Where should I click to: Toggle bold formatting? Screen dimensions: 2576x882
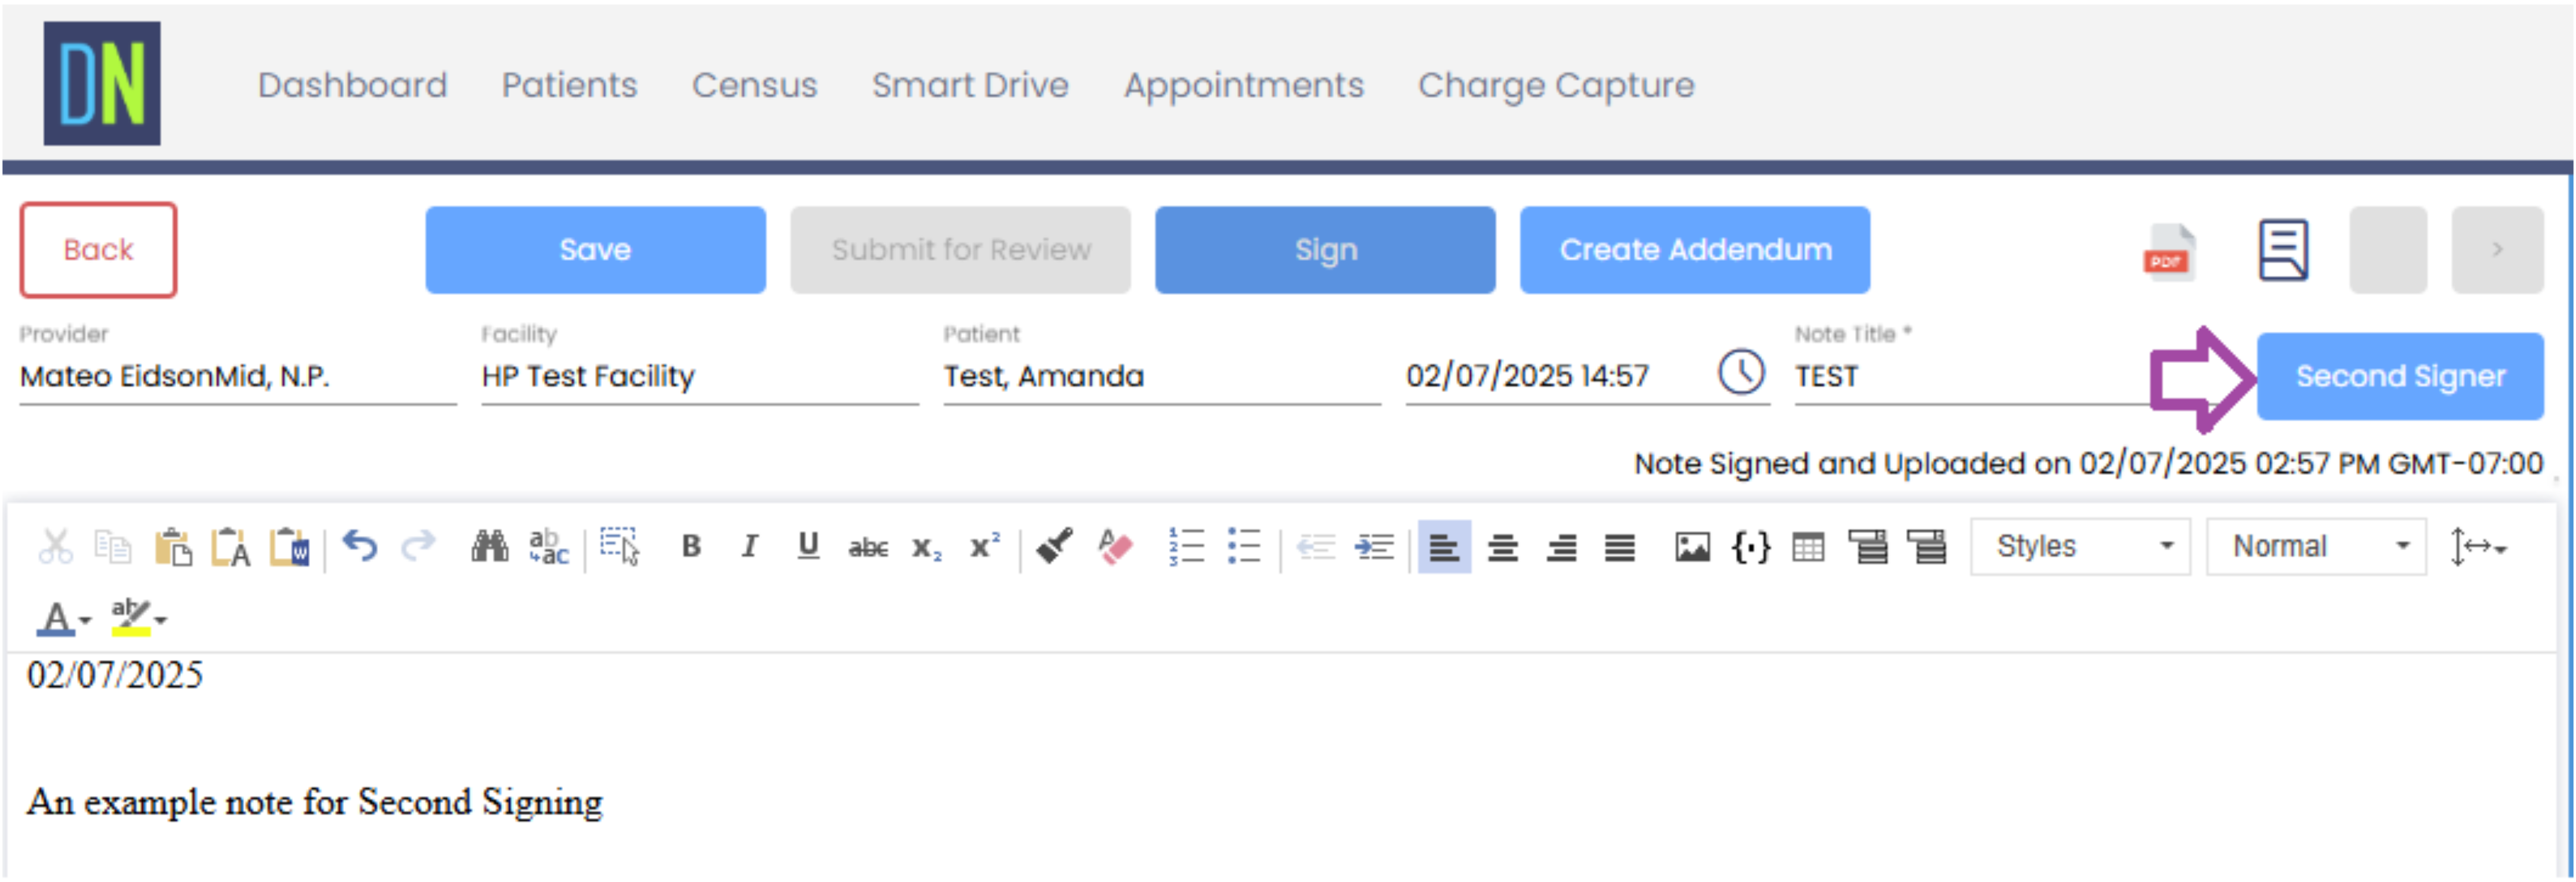pos(691,547)
